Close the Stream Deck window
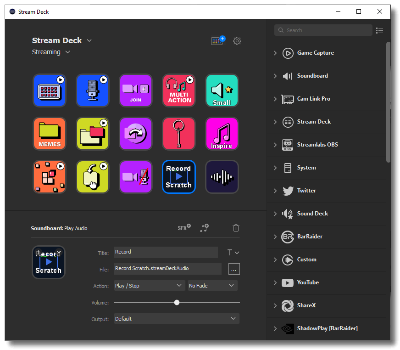 tap(380, 11)
